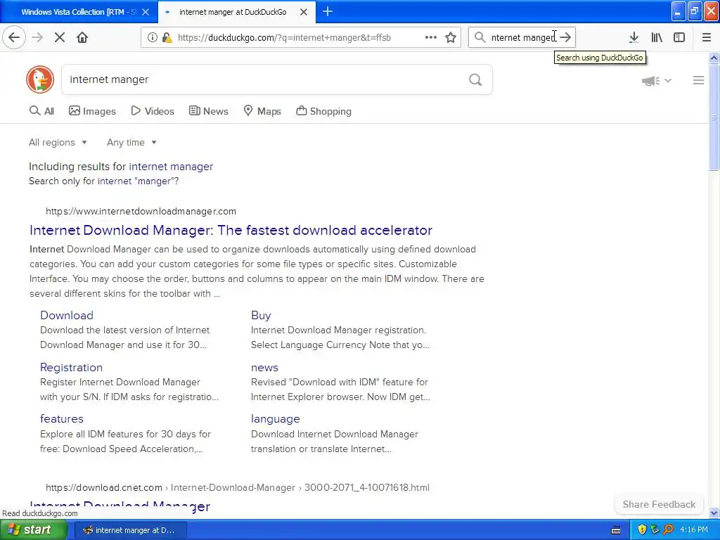
Task: Open page actions three-dot menu
Action: tap(431, 37)
